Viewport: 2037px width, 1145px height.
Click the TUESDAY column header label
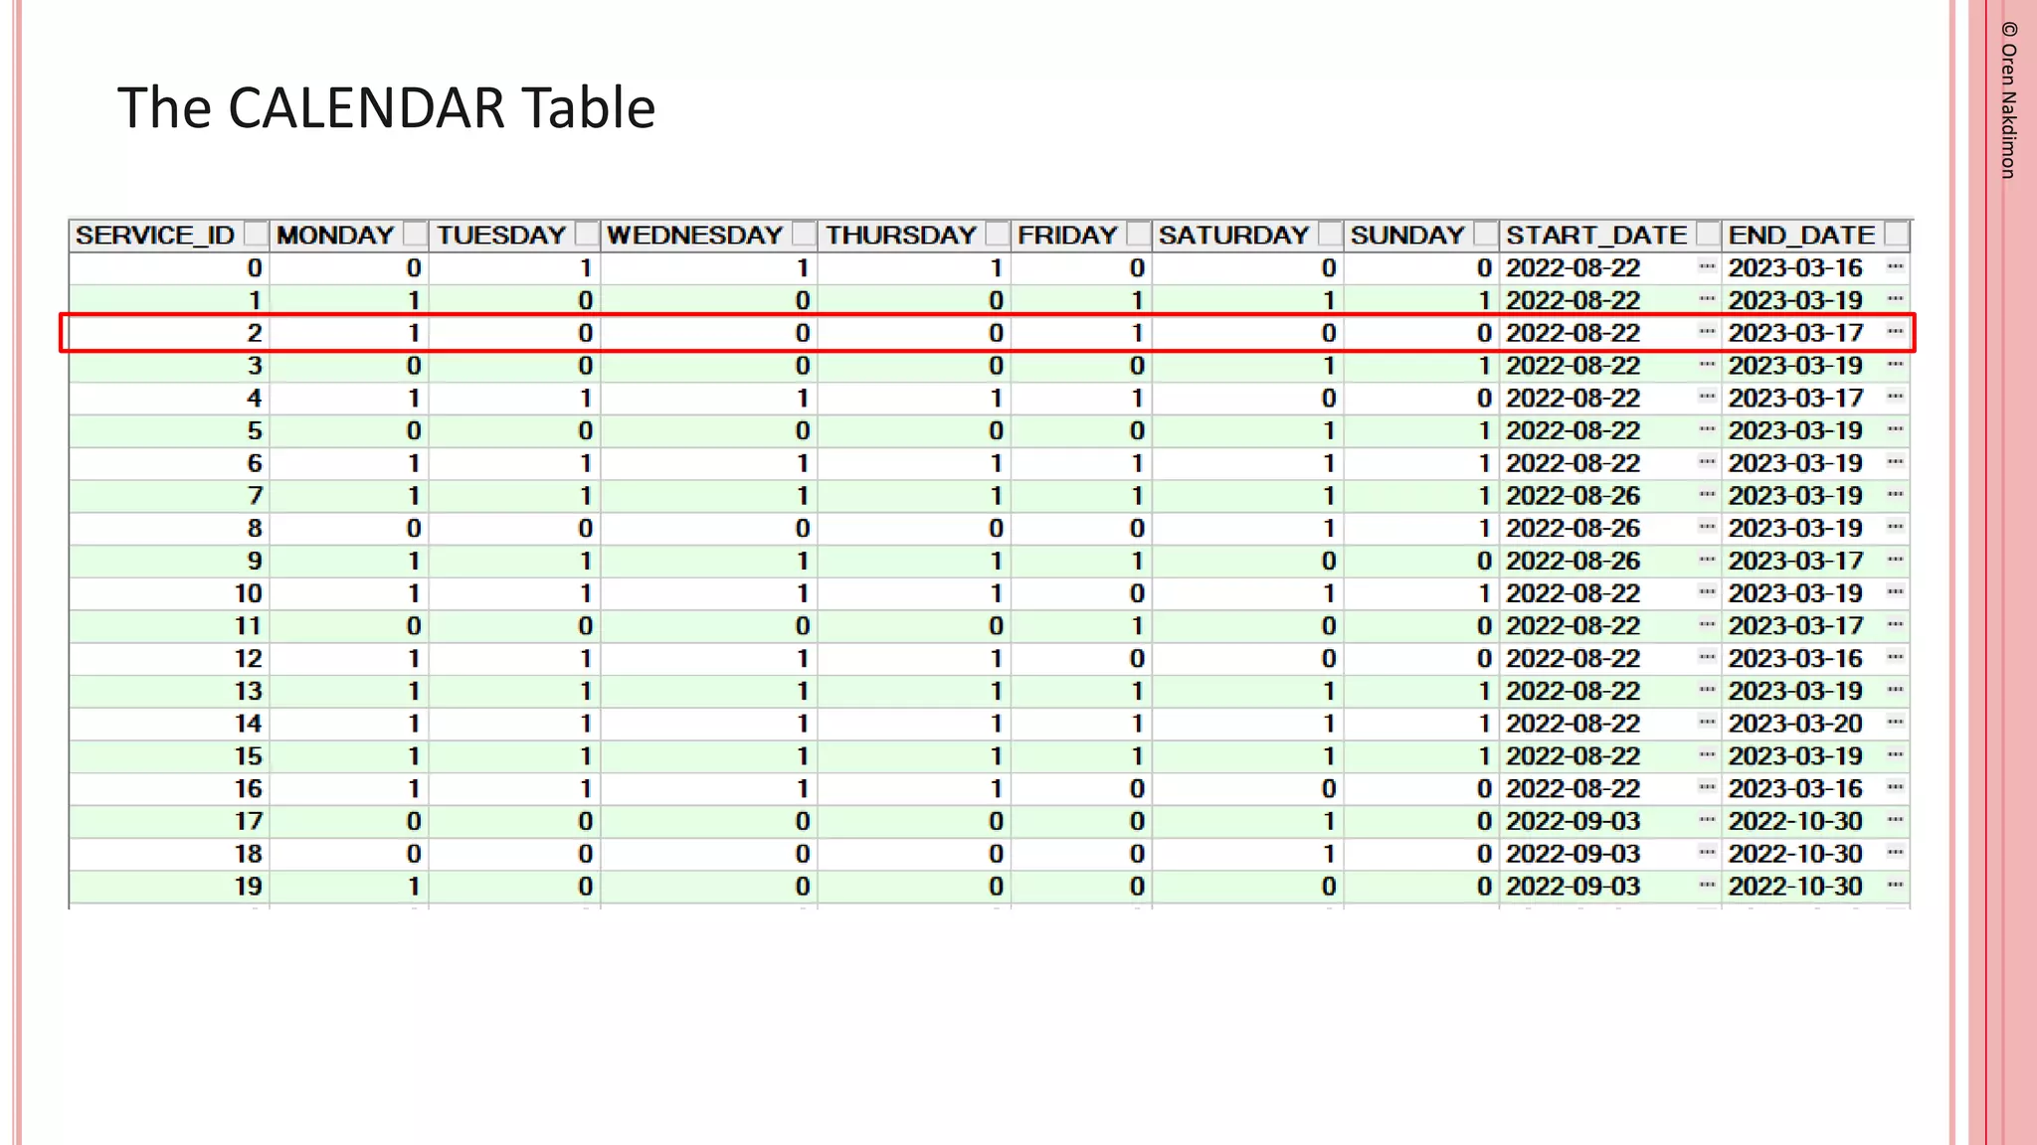click(500, 236)
